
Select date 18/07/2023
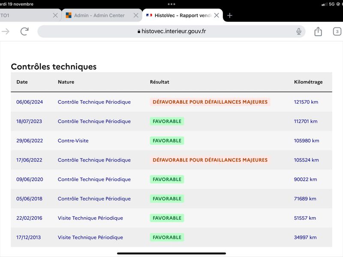click(29, 121)
